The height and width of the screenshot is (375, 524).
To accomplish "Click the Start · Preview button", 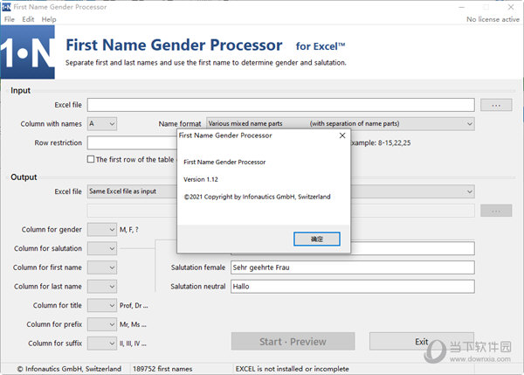I will (293, 342).
